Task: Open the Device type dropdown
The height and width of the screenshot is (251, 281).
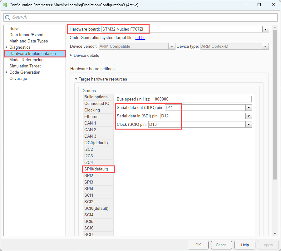Action: (265, 46)
